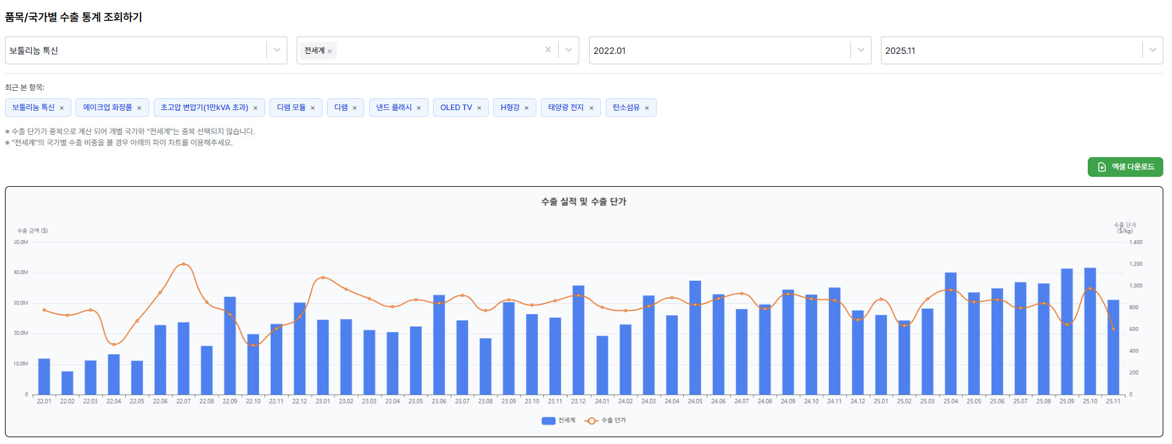Remove the 탄소섬유 tag with its x icon
The image size is (1172, 444).
click(x=647, y=108)
